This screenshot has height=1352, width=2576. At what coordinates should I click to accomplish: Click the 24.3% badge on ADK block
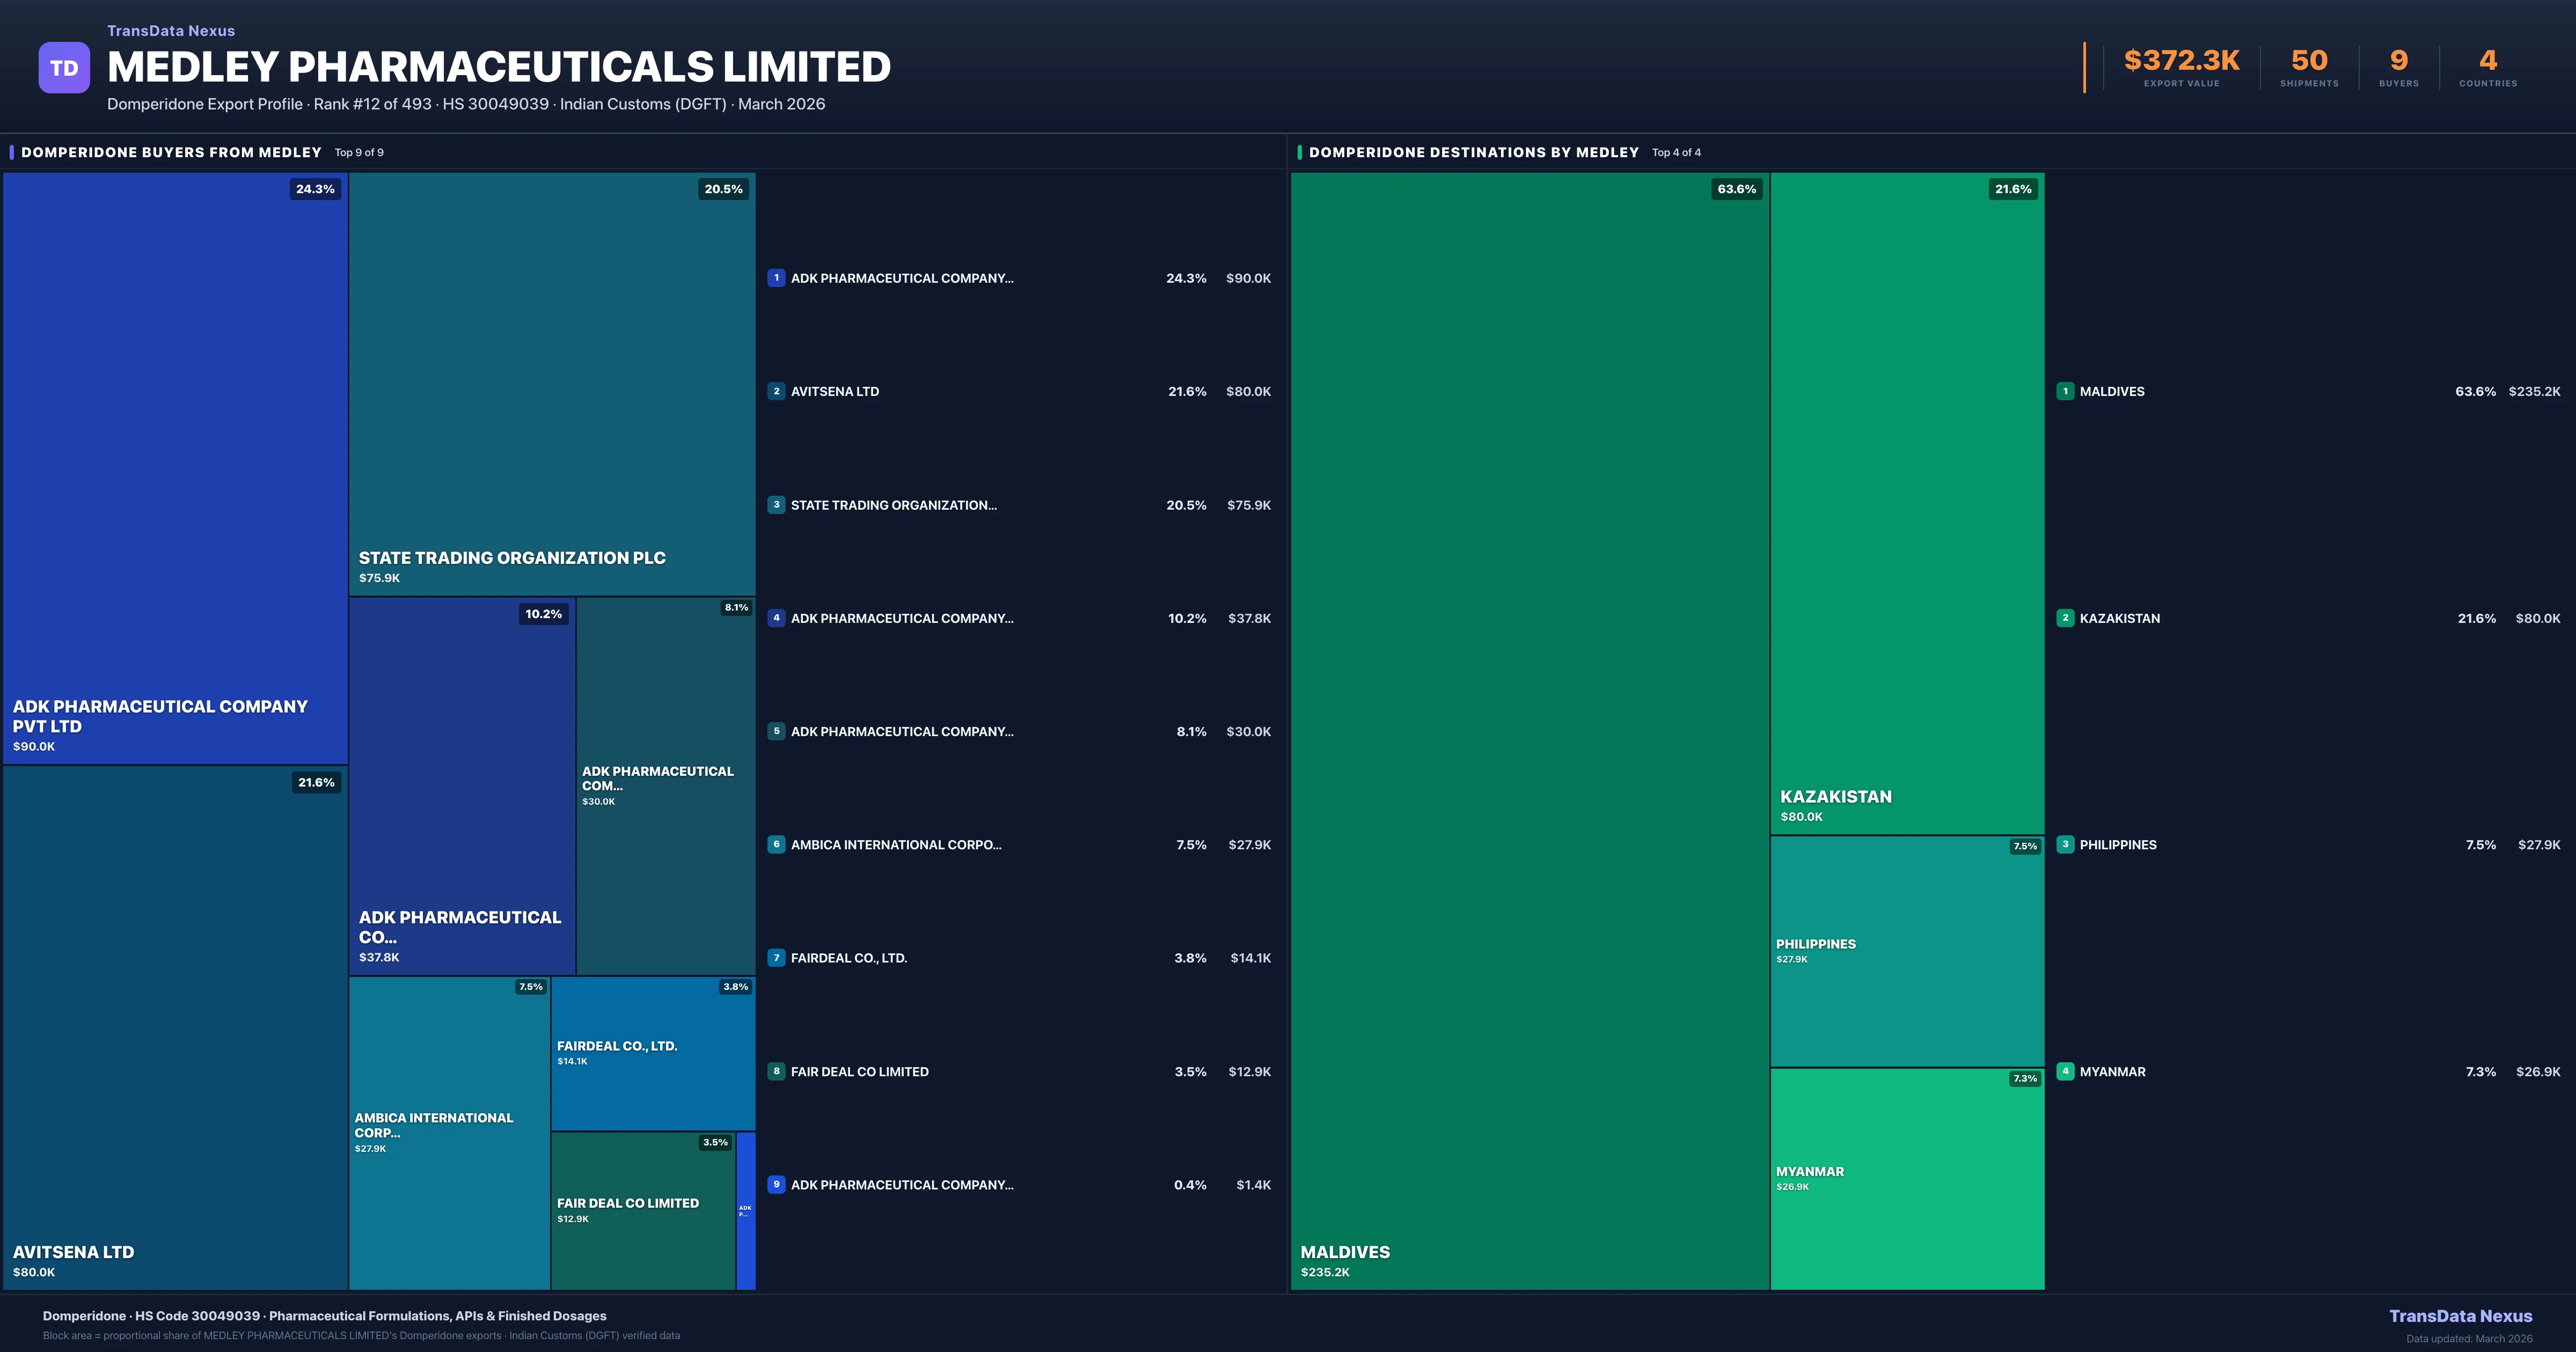(315, 189)
